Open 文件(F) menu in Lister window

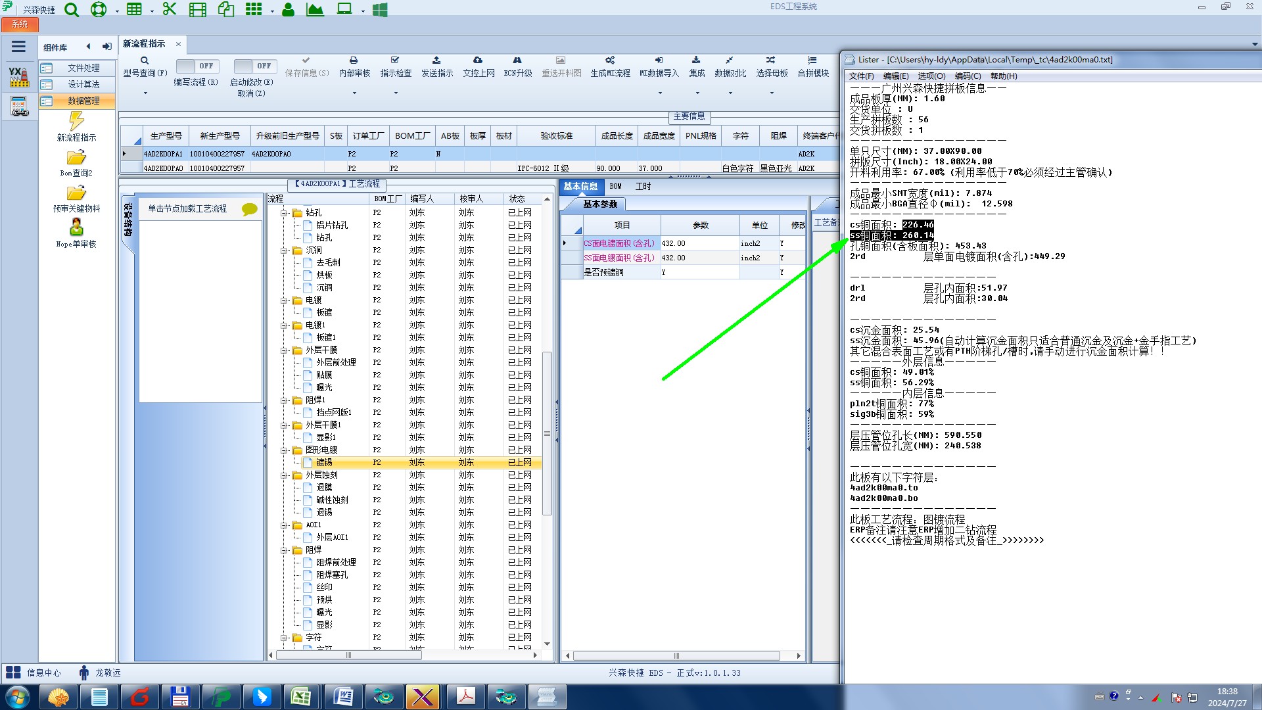pyautogui.click(x=861, y=76)
